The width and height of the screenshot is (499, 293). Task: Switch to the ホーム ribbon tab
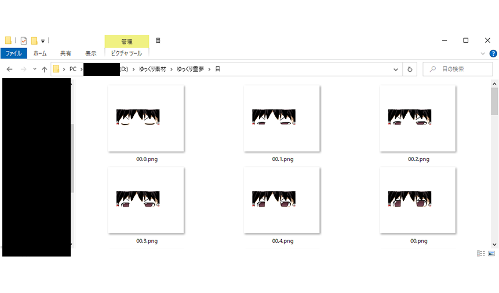40,53
